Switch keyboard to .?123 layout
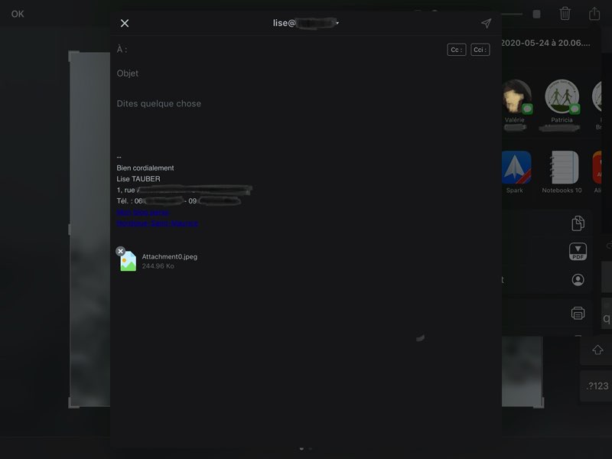Image resolution: width=612 pixels, height=459 pixels. (597, 386)
